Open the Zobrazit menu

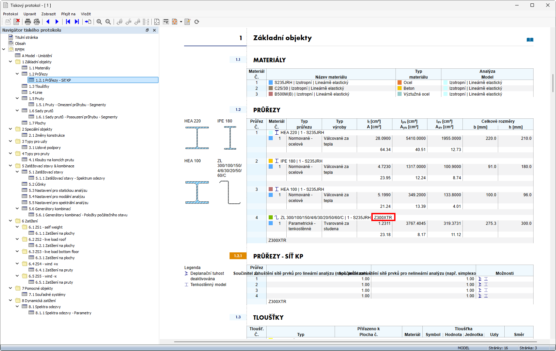pos(48,14)
